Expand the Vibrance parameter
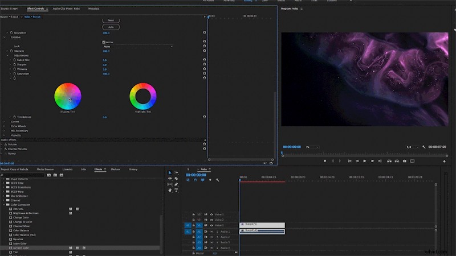 pyautogui.click(x=10, y=69)
